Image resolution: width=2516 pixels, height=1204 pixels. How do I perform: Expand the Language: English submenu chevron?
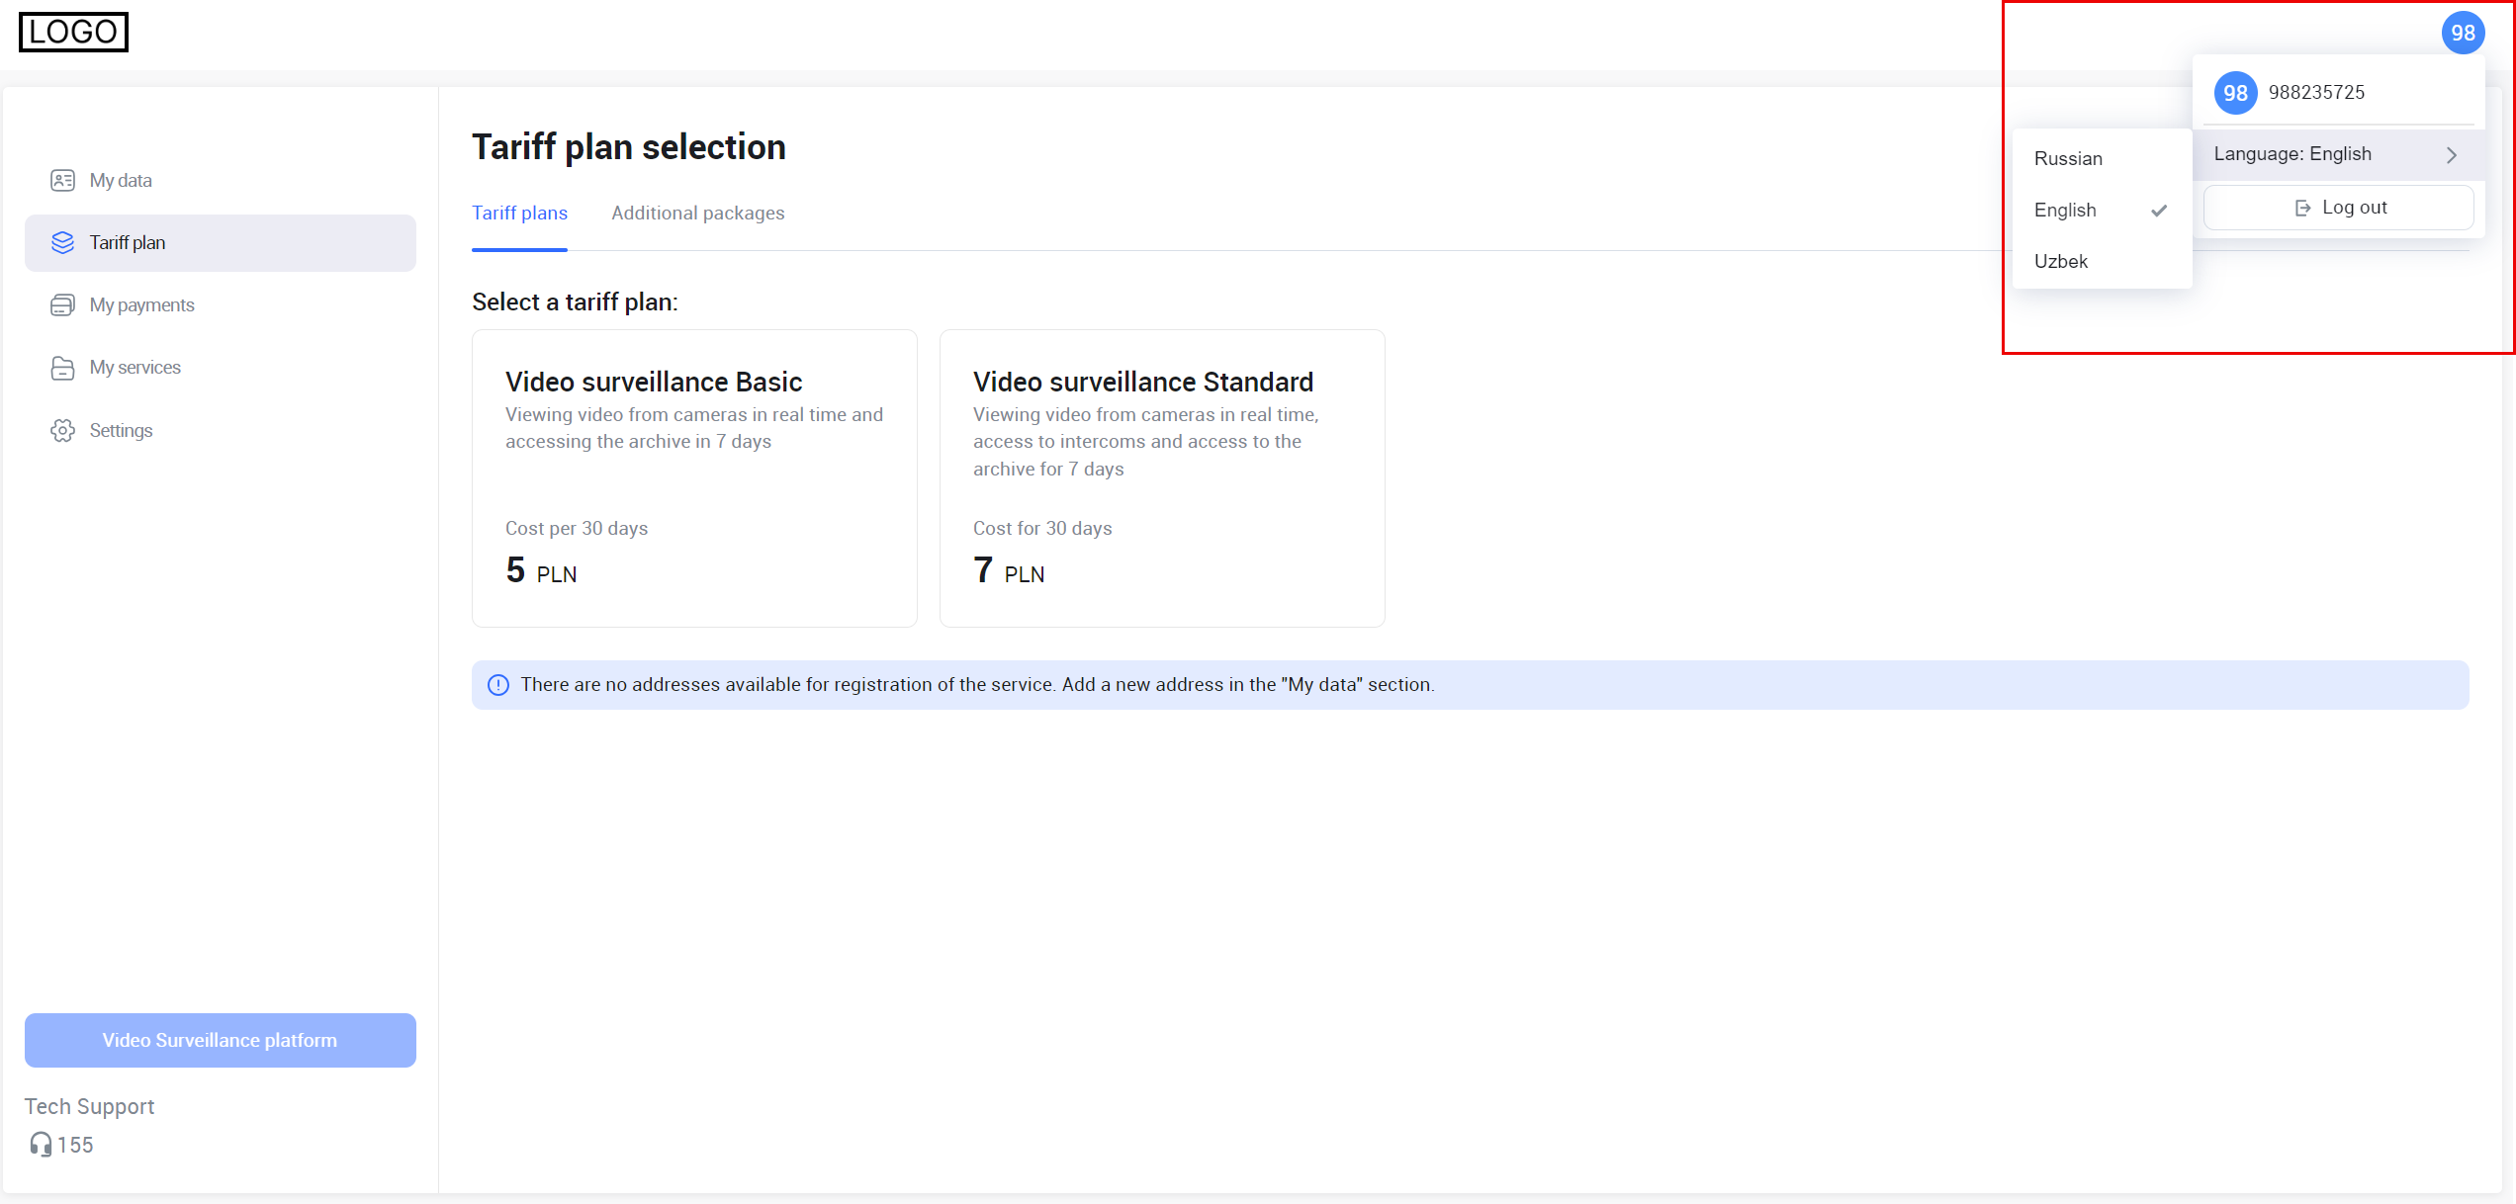click(x=2451, y=155)
